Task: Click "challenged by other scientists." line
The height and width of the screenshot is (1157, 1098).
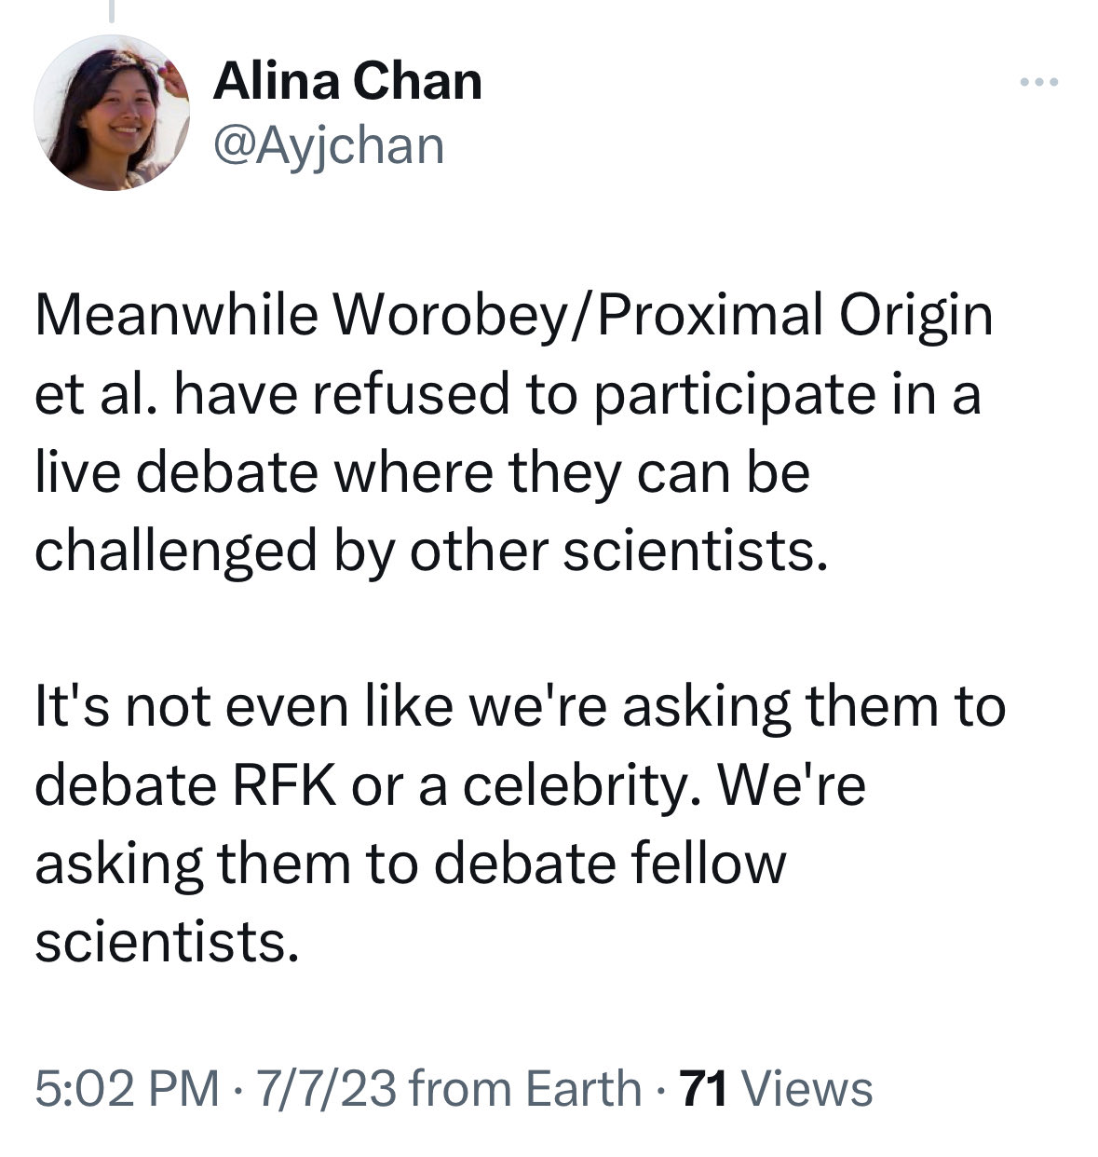Action: pyautogui.click(x=430, y=551)
